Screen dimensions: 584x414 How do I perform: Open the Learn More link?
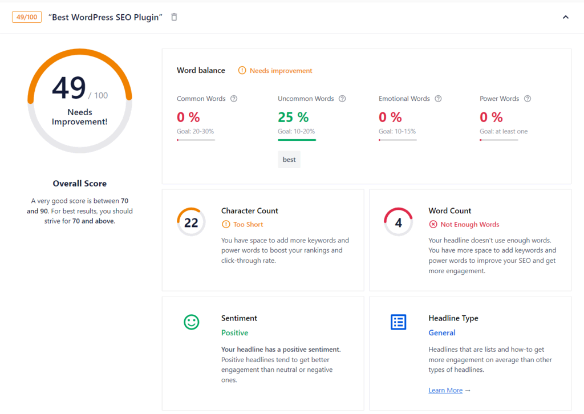pyautogui.click(x=445, y=391)
